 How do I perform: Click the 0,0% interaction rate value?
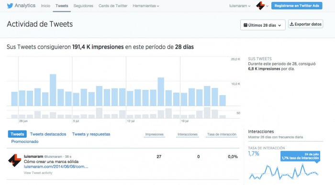point(233,157)
